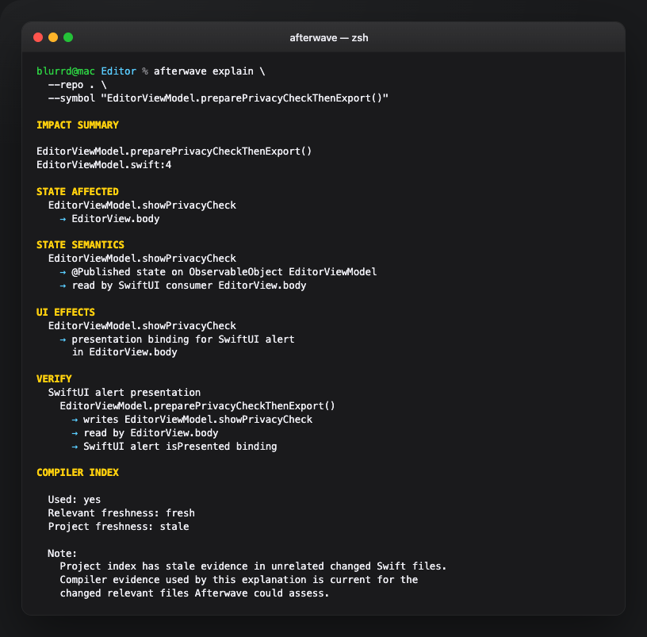Maximize terminal using green button
This screenshot has width=647, height=637.
click(68, 37)
